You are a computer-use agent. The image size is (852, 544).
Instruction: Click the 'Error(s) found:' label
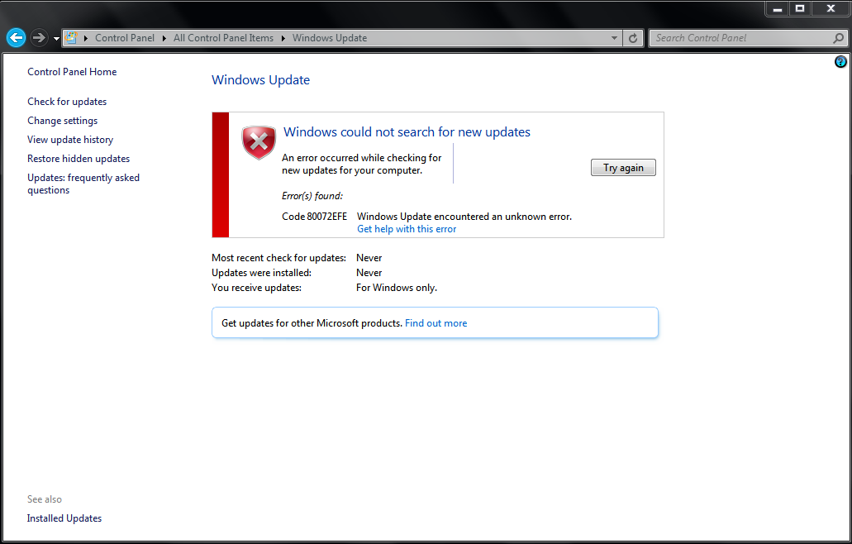pos(312,196)
